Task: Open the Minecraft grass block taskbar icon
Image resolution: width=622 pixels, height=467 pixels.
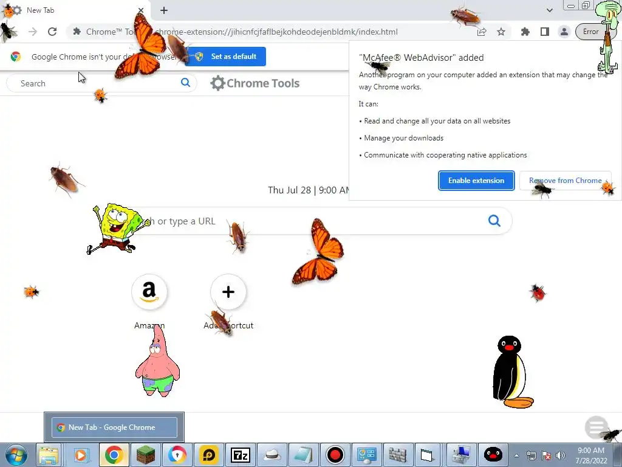Action: click(146, 455)
